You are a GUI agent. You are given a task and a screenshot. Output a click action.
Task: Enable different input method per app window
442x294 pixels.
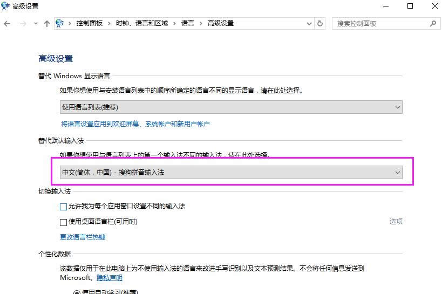pyautogui.click(x=64, y=207)
